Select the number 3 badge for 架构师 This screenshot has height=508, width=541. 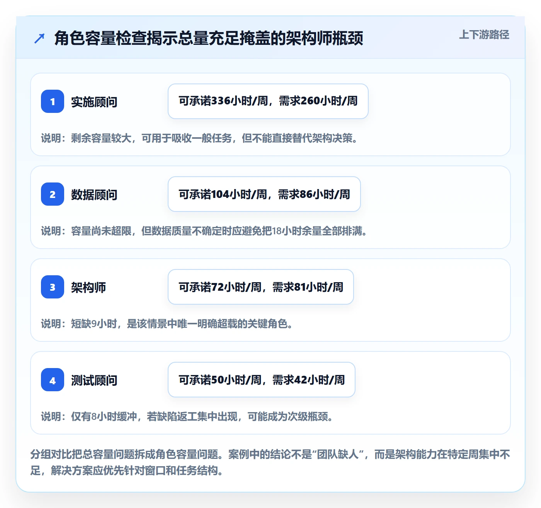click(x=53, y=287)
